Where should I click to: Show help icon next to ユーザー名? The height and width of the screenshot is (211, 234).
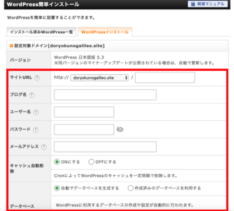tap(36, 112)
